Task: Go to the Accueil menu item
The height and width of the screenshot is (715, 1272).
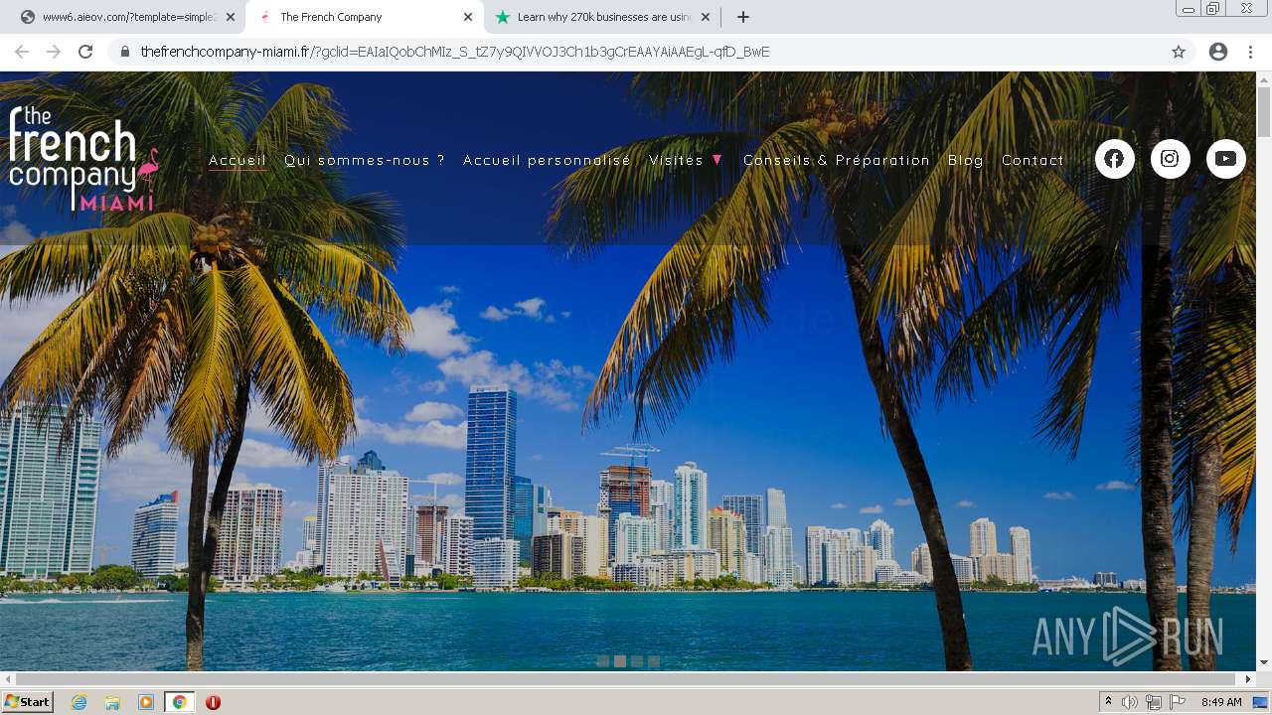Action: pyautogui.click(x=238, y=160)
